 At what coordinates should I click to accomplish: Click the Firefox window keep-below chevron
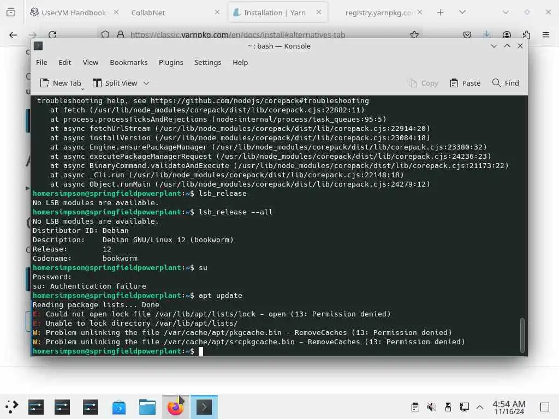506,13
